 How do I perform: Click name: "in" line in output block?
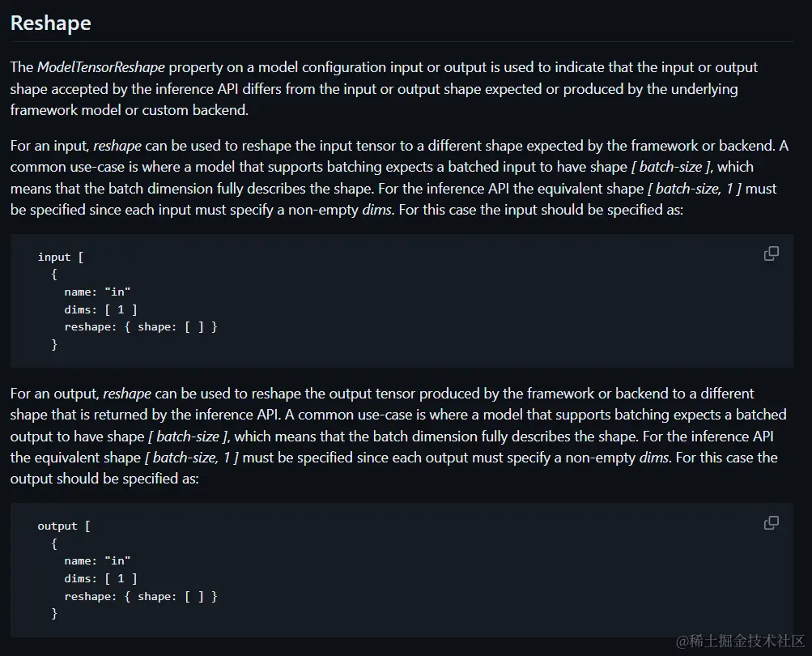tap(97, 560)
